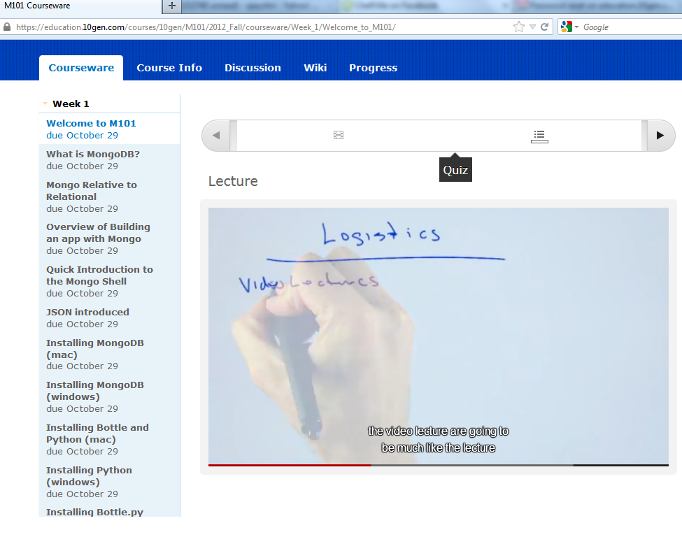
Task: Open the Quiz list icon
Action: pyautogui.click(x=539, y=136)
